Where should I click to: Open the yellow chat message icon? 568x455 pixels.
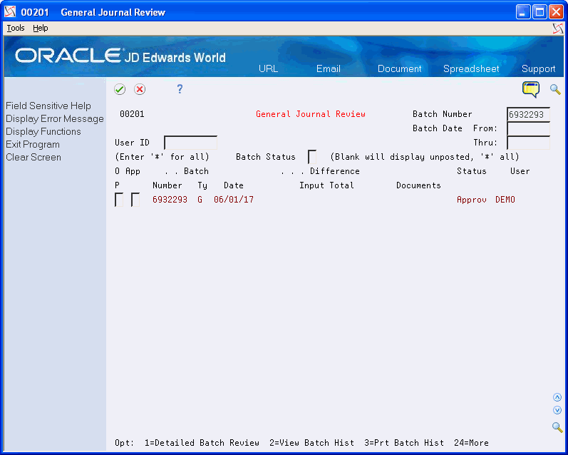click(x=531, y=89)
